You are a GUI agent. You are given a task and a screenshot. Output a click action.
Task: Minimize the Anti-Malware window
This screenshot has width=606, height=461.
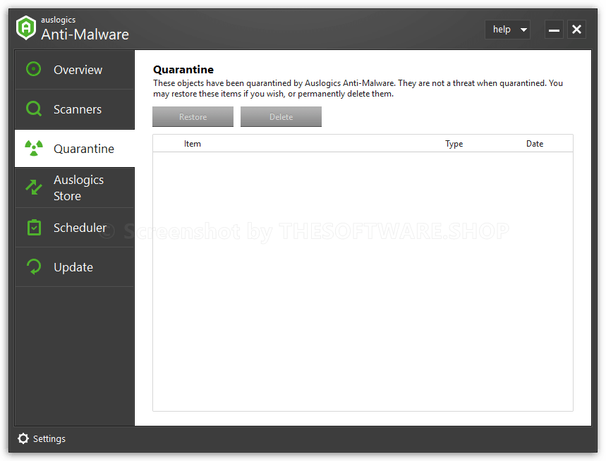(554, 30)
